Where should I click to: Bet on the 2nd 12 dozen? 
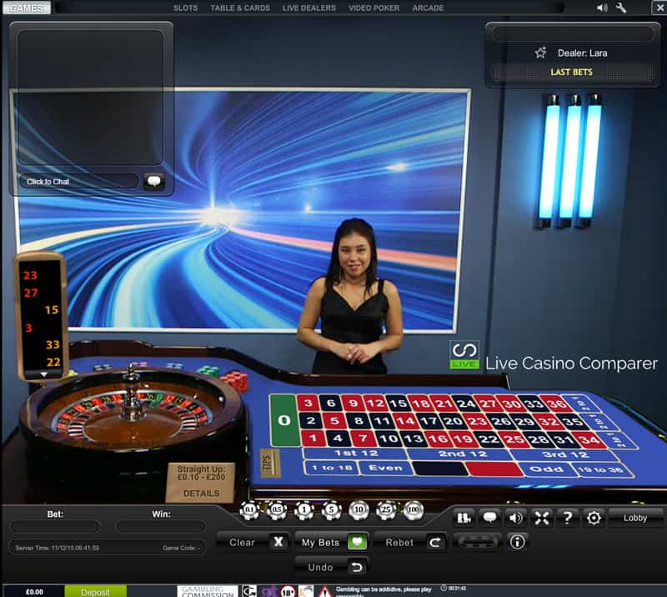tap(463, 454)
